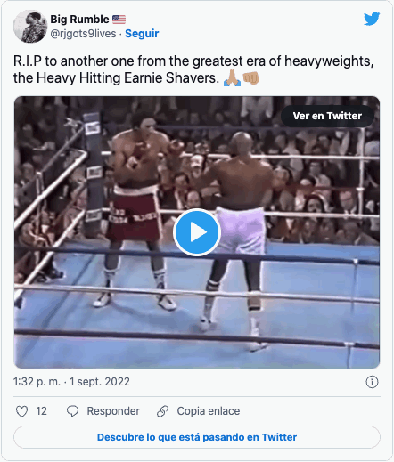This screenshot has height=462, width=394.
Task: Click the Copia enlace label
Action: click(x=209, y=411)
